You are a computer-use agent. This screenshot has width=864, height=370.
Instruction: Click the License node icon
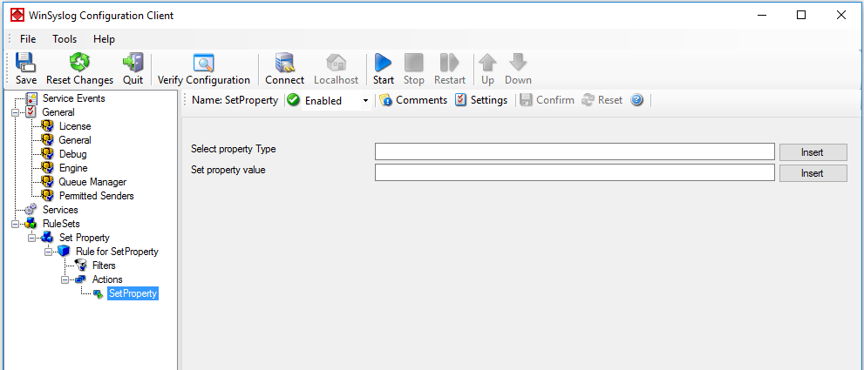tap(49, 126)
